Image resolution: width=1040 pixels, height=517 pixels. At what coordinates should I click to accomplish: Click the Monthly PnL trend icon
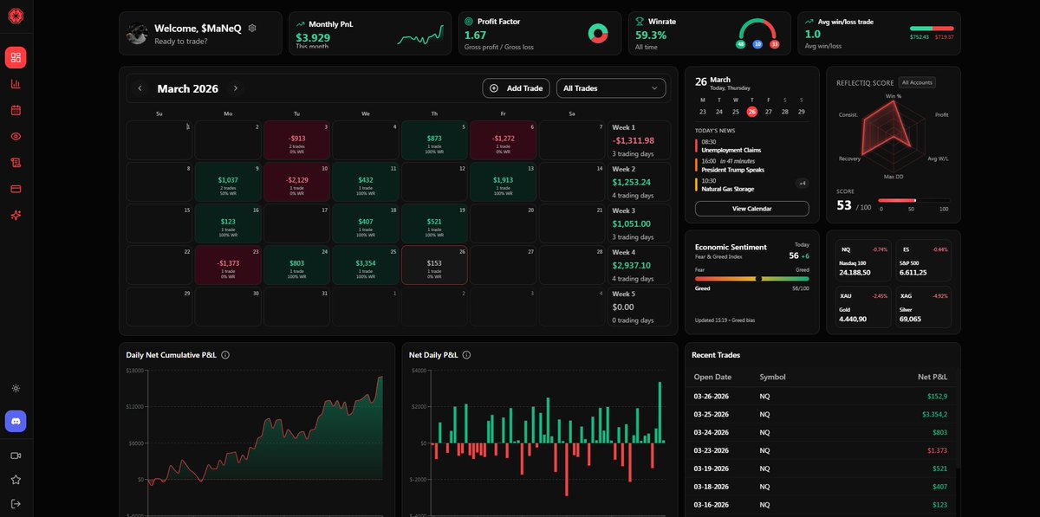coord(300,23)
